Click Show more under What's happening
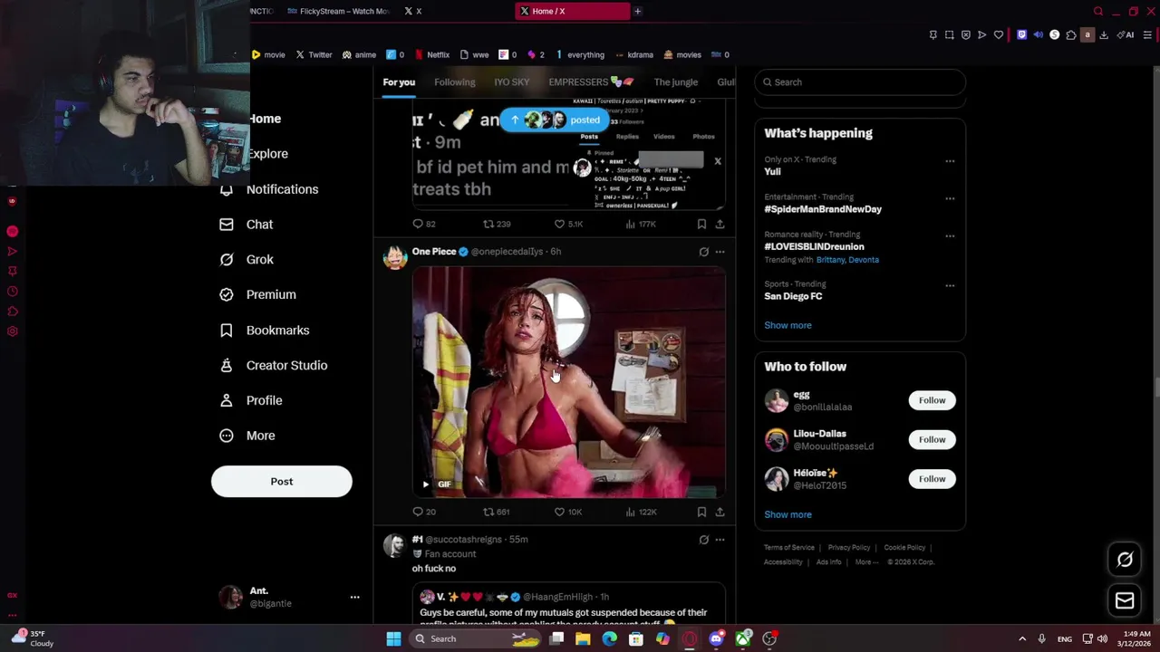Viewport: 1160px width, 652px height. pyautogui.click(x=788, y=325)
